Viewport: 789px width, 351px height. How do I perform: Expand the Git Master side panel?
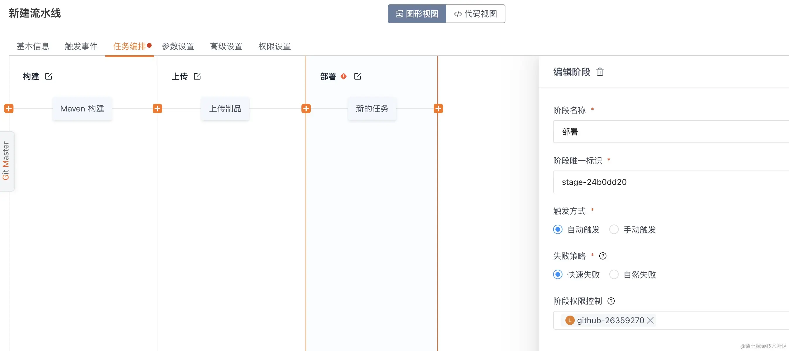point(6,161)
